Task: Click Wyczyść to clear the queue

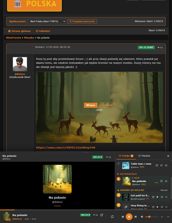Action: (x=164, y=190)
